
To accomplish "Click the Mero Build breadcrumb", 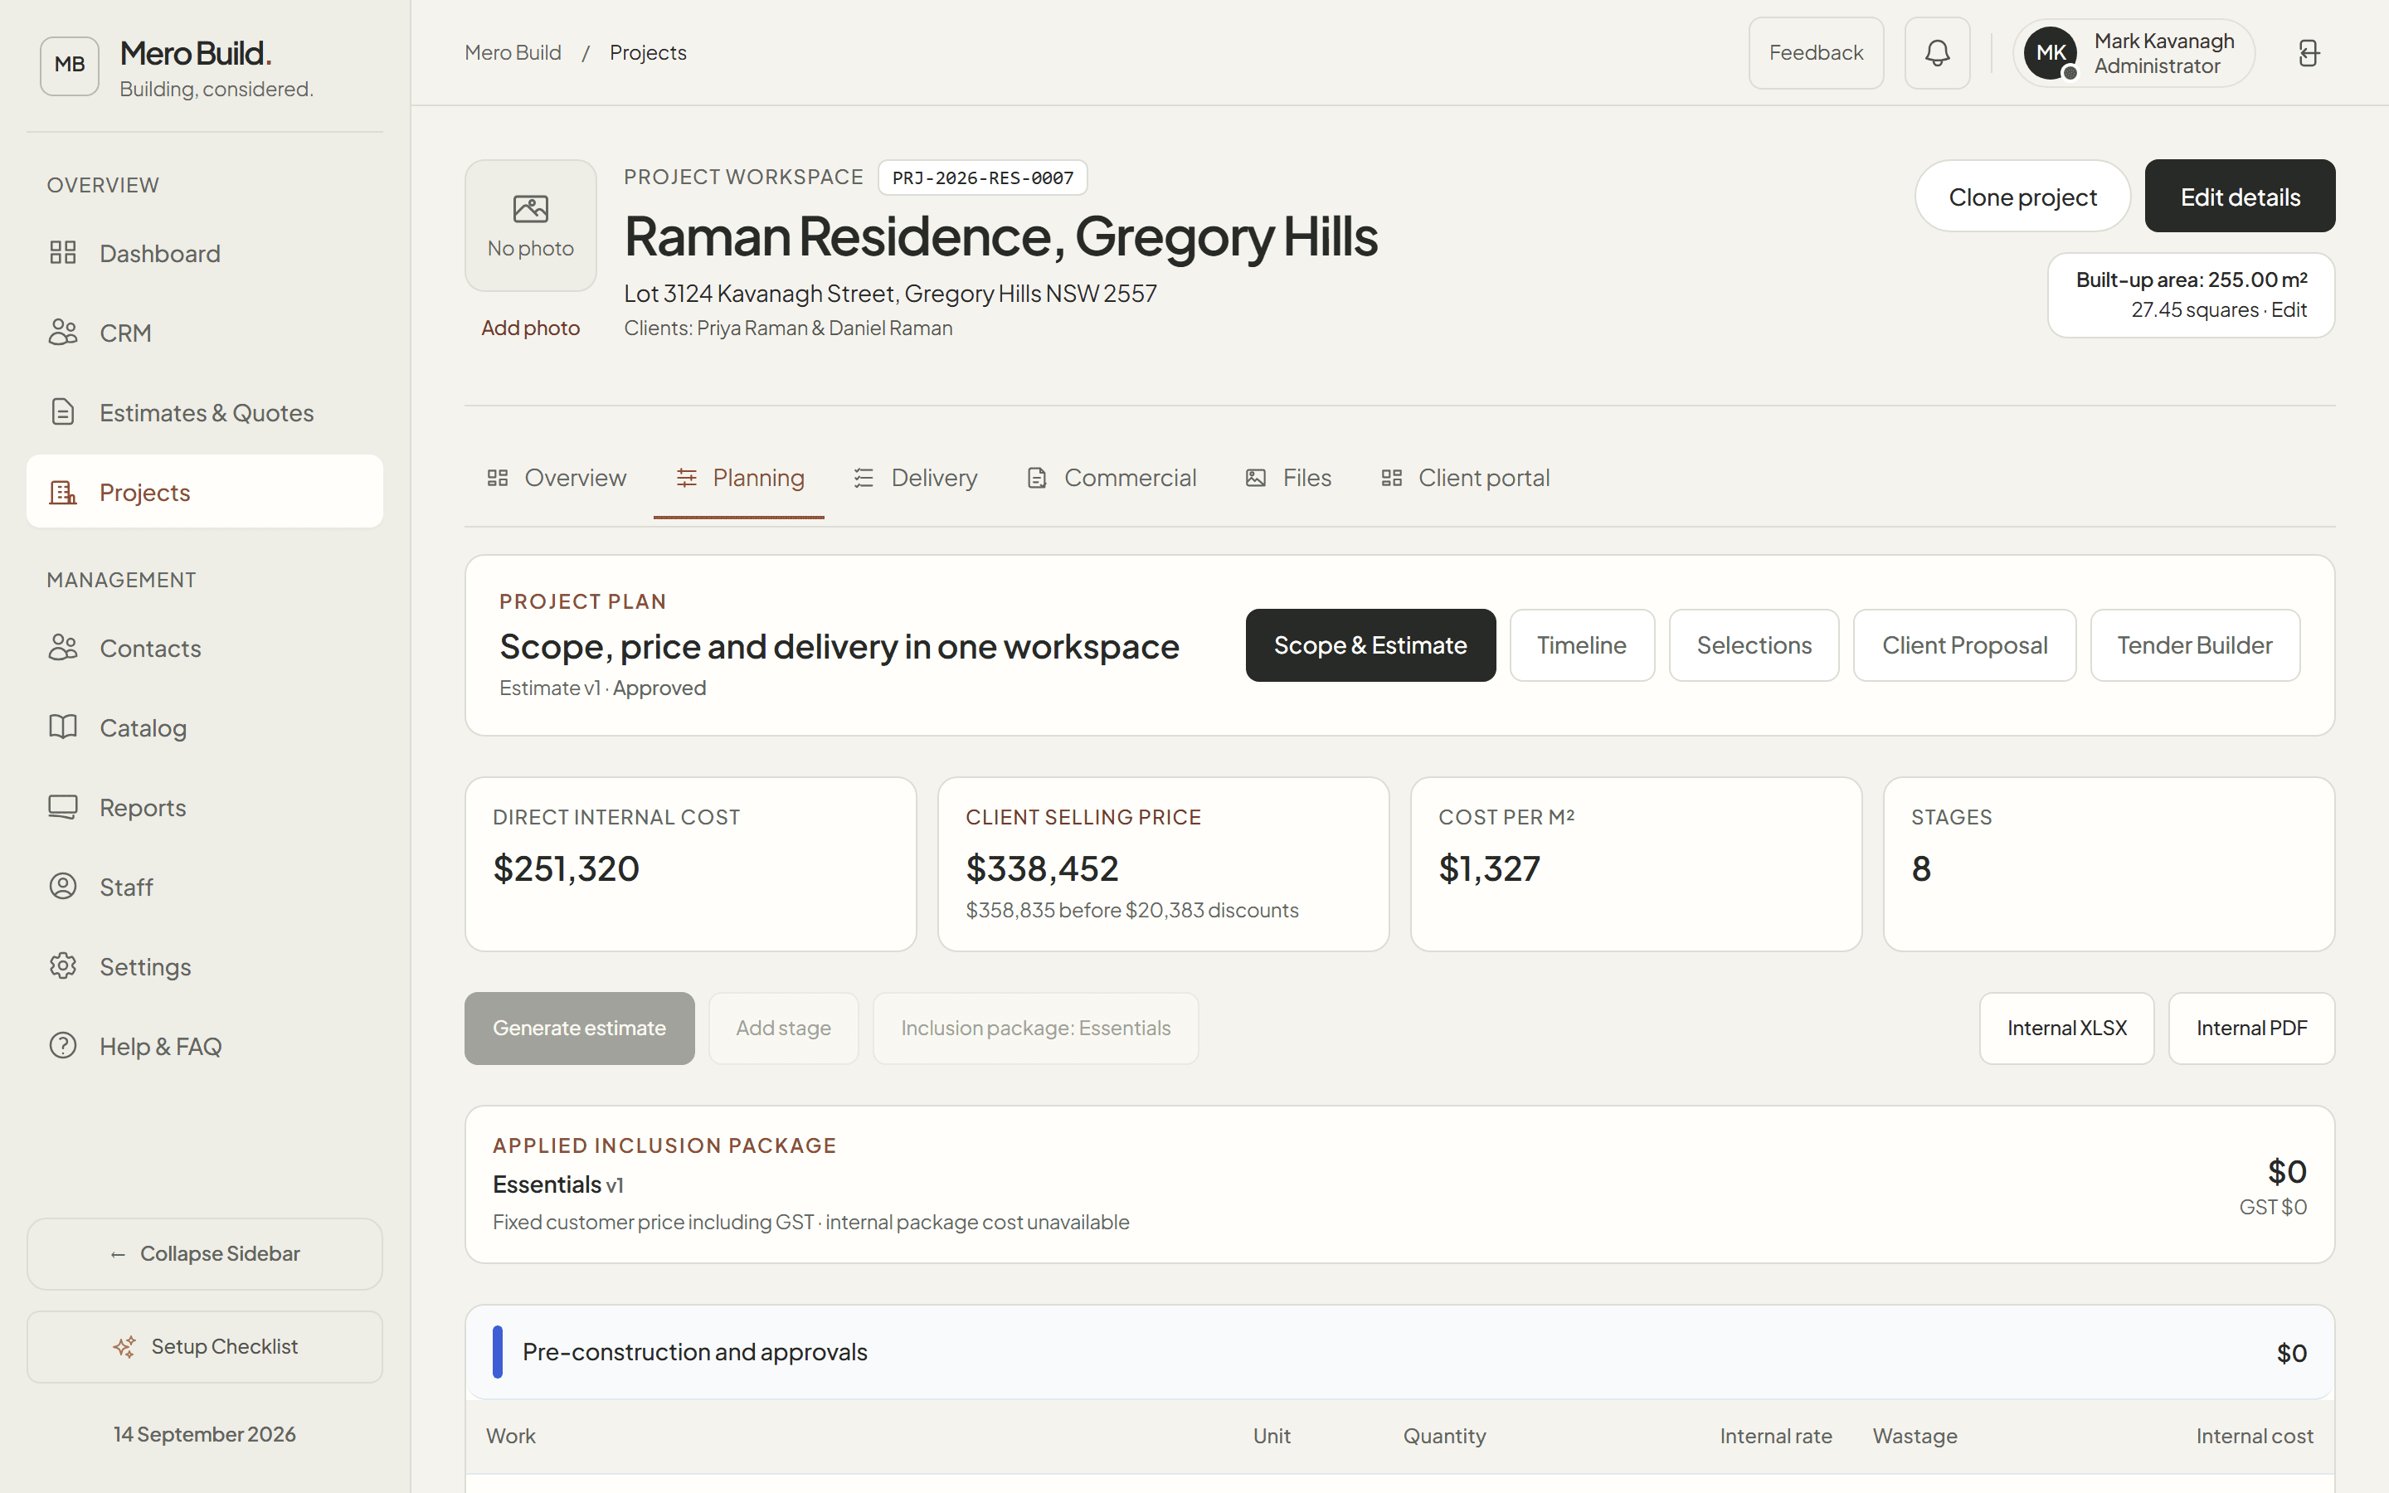I will 513,53.
